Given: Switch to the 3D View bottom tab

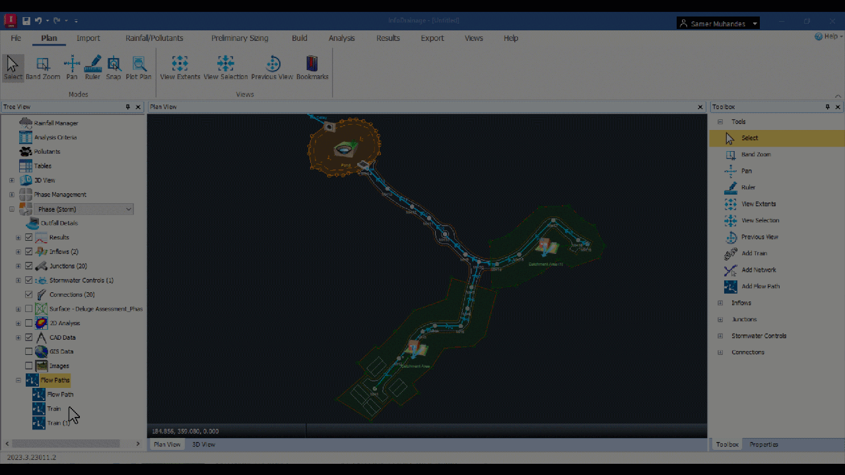Looking at the screenshot, I should click(x=203, y=445).
